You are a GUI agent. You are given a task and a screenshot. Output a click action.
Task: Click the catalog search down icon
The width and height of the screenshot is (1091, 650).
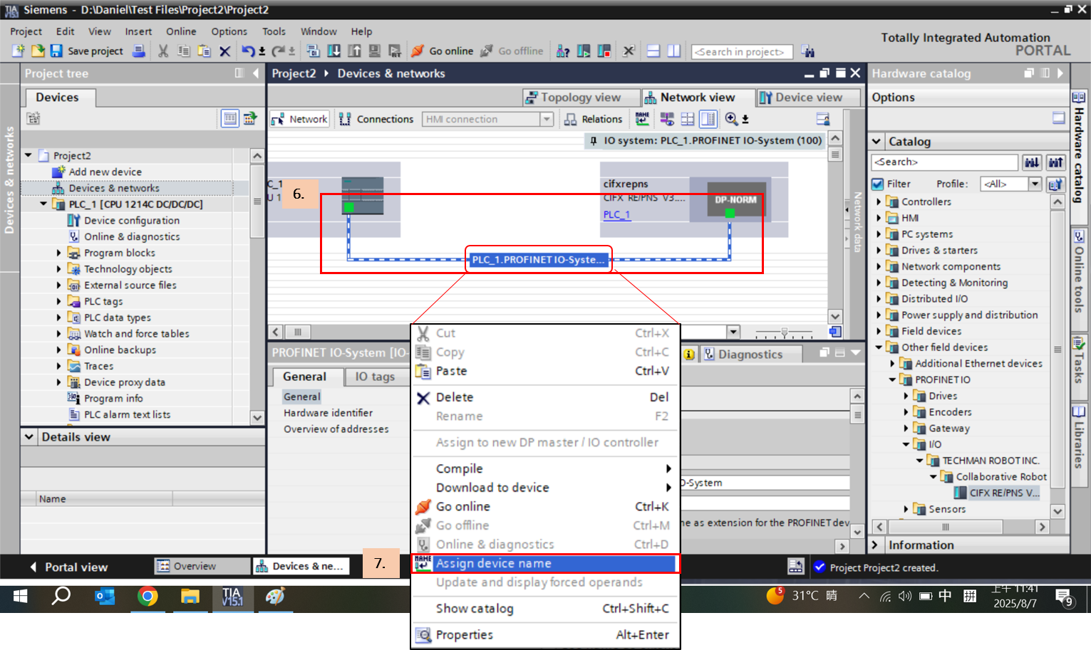pyautogui.click(x=1032, y=162)
